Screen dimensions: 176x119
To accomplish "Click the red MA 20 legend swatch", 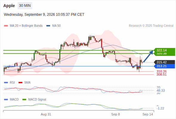I will click(6, 26).
